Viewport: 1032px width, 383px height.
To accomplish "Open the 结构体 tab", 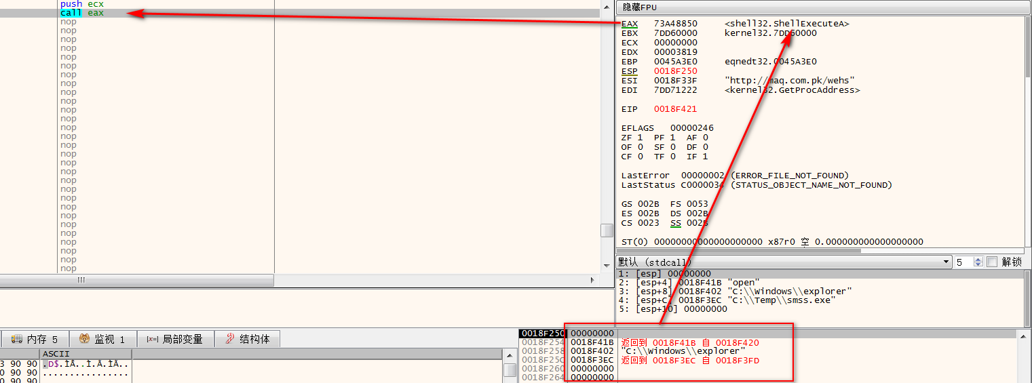I will point(248,339).
